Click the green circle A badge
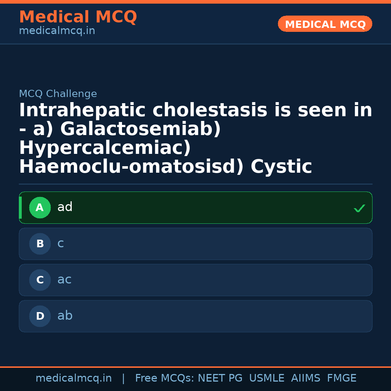391x391 pixels. (x=40, y=208)
